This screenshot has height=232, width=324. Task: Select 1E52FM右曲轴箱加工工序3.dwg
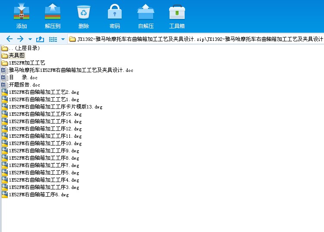coord(40,187)
